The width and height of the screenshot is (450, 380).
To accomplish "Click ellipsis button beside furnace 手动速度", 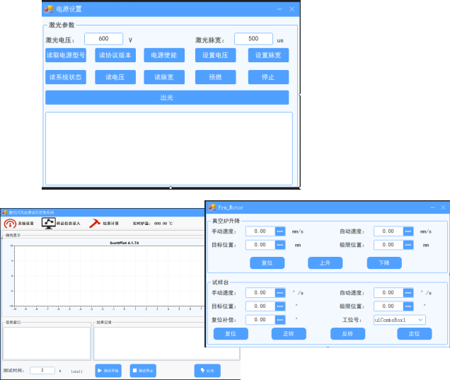I will pyautogui.click(x=280, y=231).
